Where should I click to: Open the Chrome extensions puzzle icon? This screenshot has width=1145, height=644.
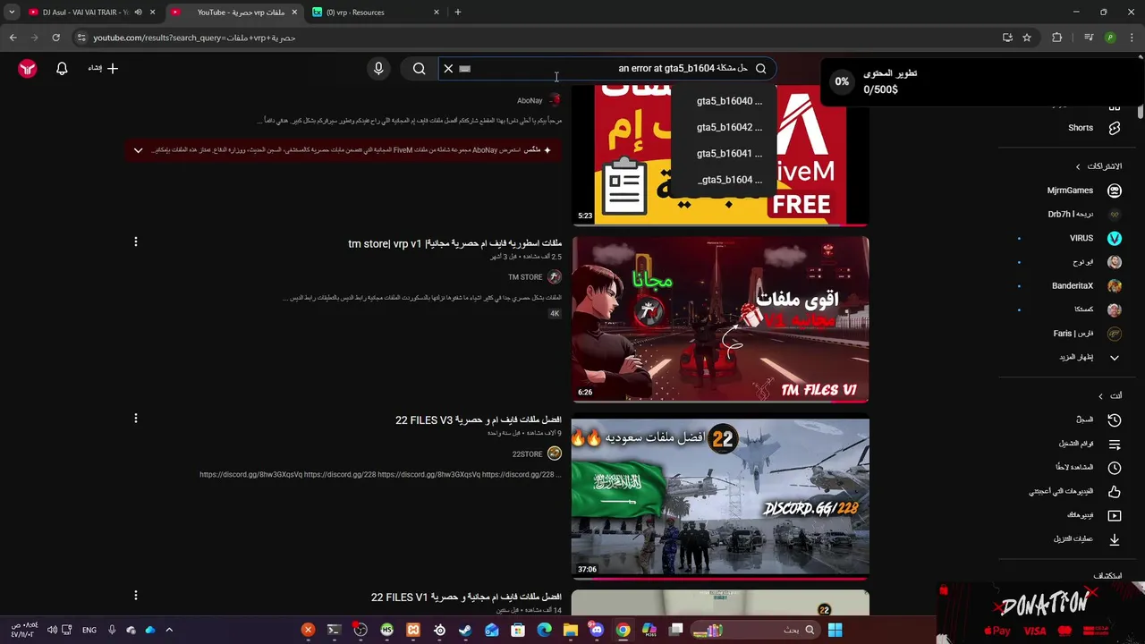(1057, 38)
